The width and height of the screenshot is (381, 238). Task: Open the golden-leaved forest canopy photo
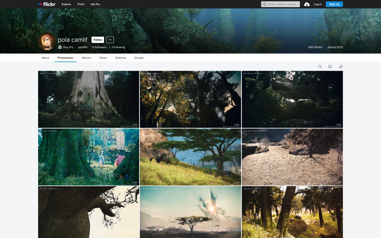[190, 99]
